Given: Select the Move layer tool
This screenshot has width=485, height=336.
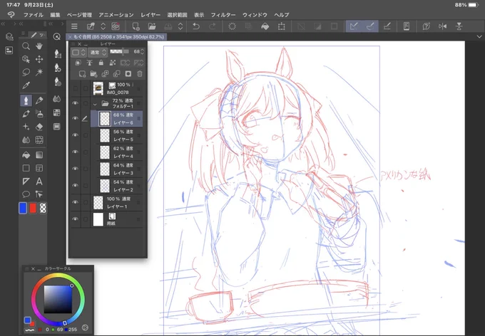Looking at the screenshot, I should [39, 59].
